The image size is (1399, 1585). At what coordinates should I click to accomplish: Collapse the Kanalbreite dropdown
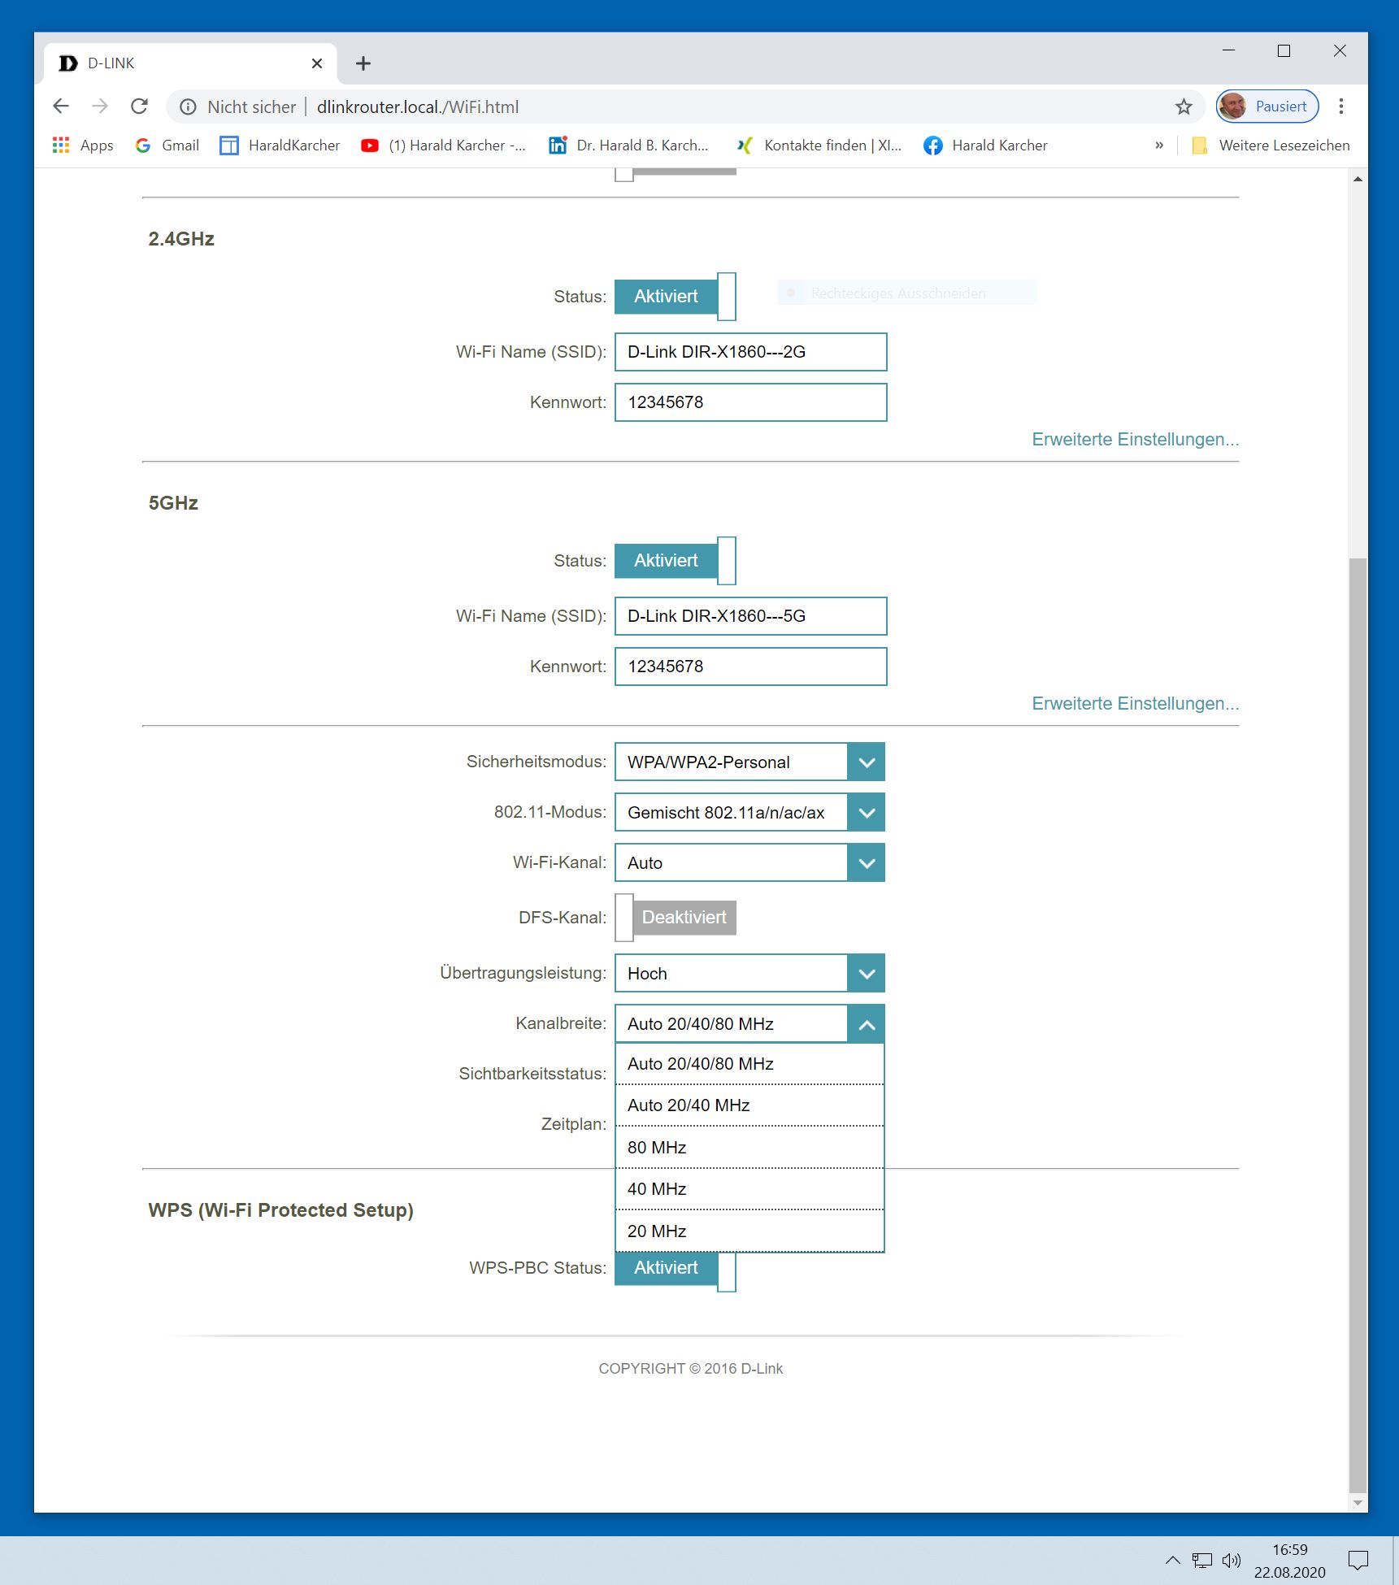(x=749, y=1024)
